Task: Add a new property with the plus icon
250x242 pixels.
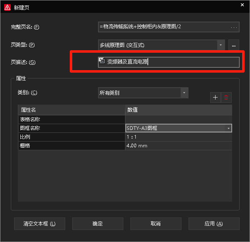Action: click(x=215, y=98)
